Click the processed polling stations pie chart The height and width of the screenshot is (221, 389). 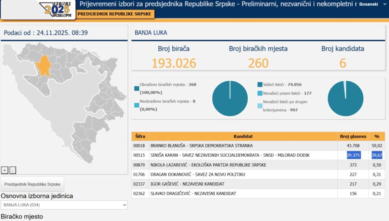[230, 99]
